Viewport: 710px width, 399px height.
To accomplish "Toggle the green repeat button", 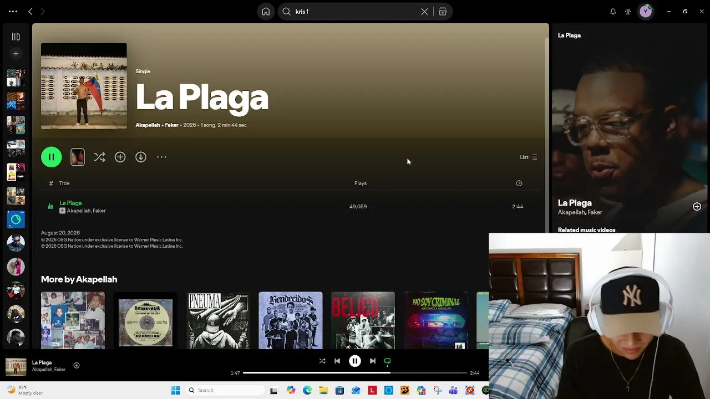I will [388, 361].
